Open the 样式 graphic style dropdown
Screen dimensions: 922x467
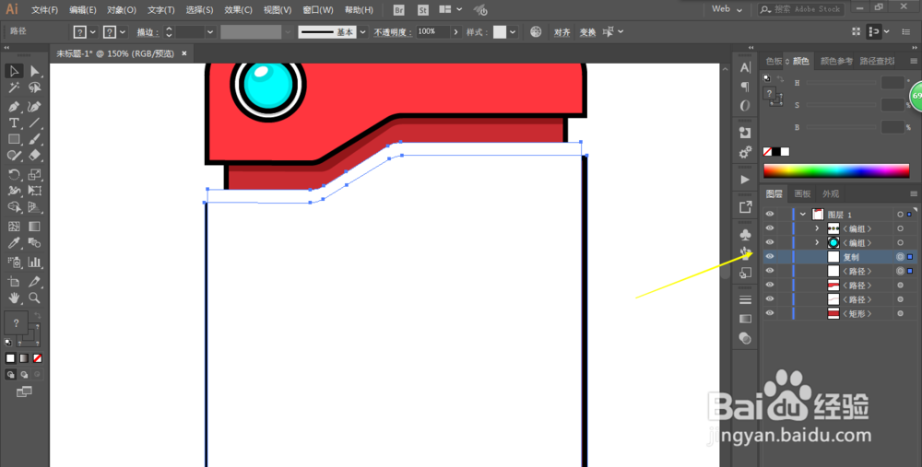coord(514,32)
